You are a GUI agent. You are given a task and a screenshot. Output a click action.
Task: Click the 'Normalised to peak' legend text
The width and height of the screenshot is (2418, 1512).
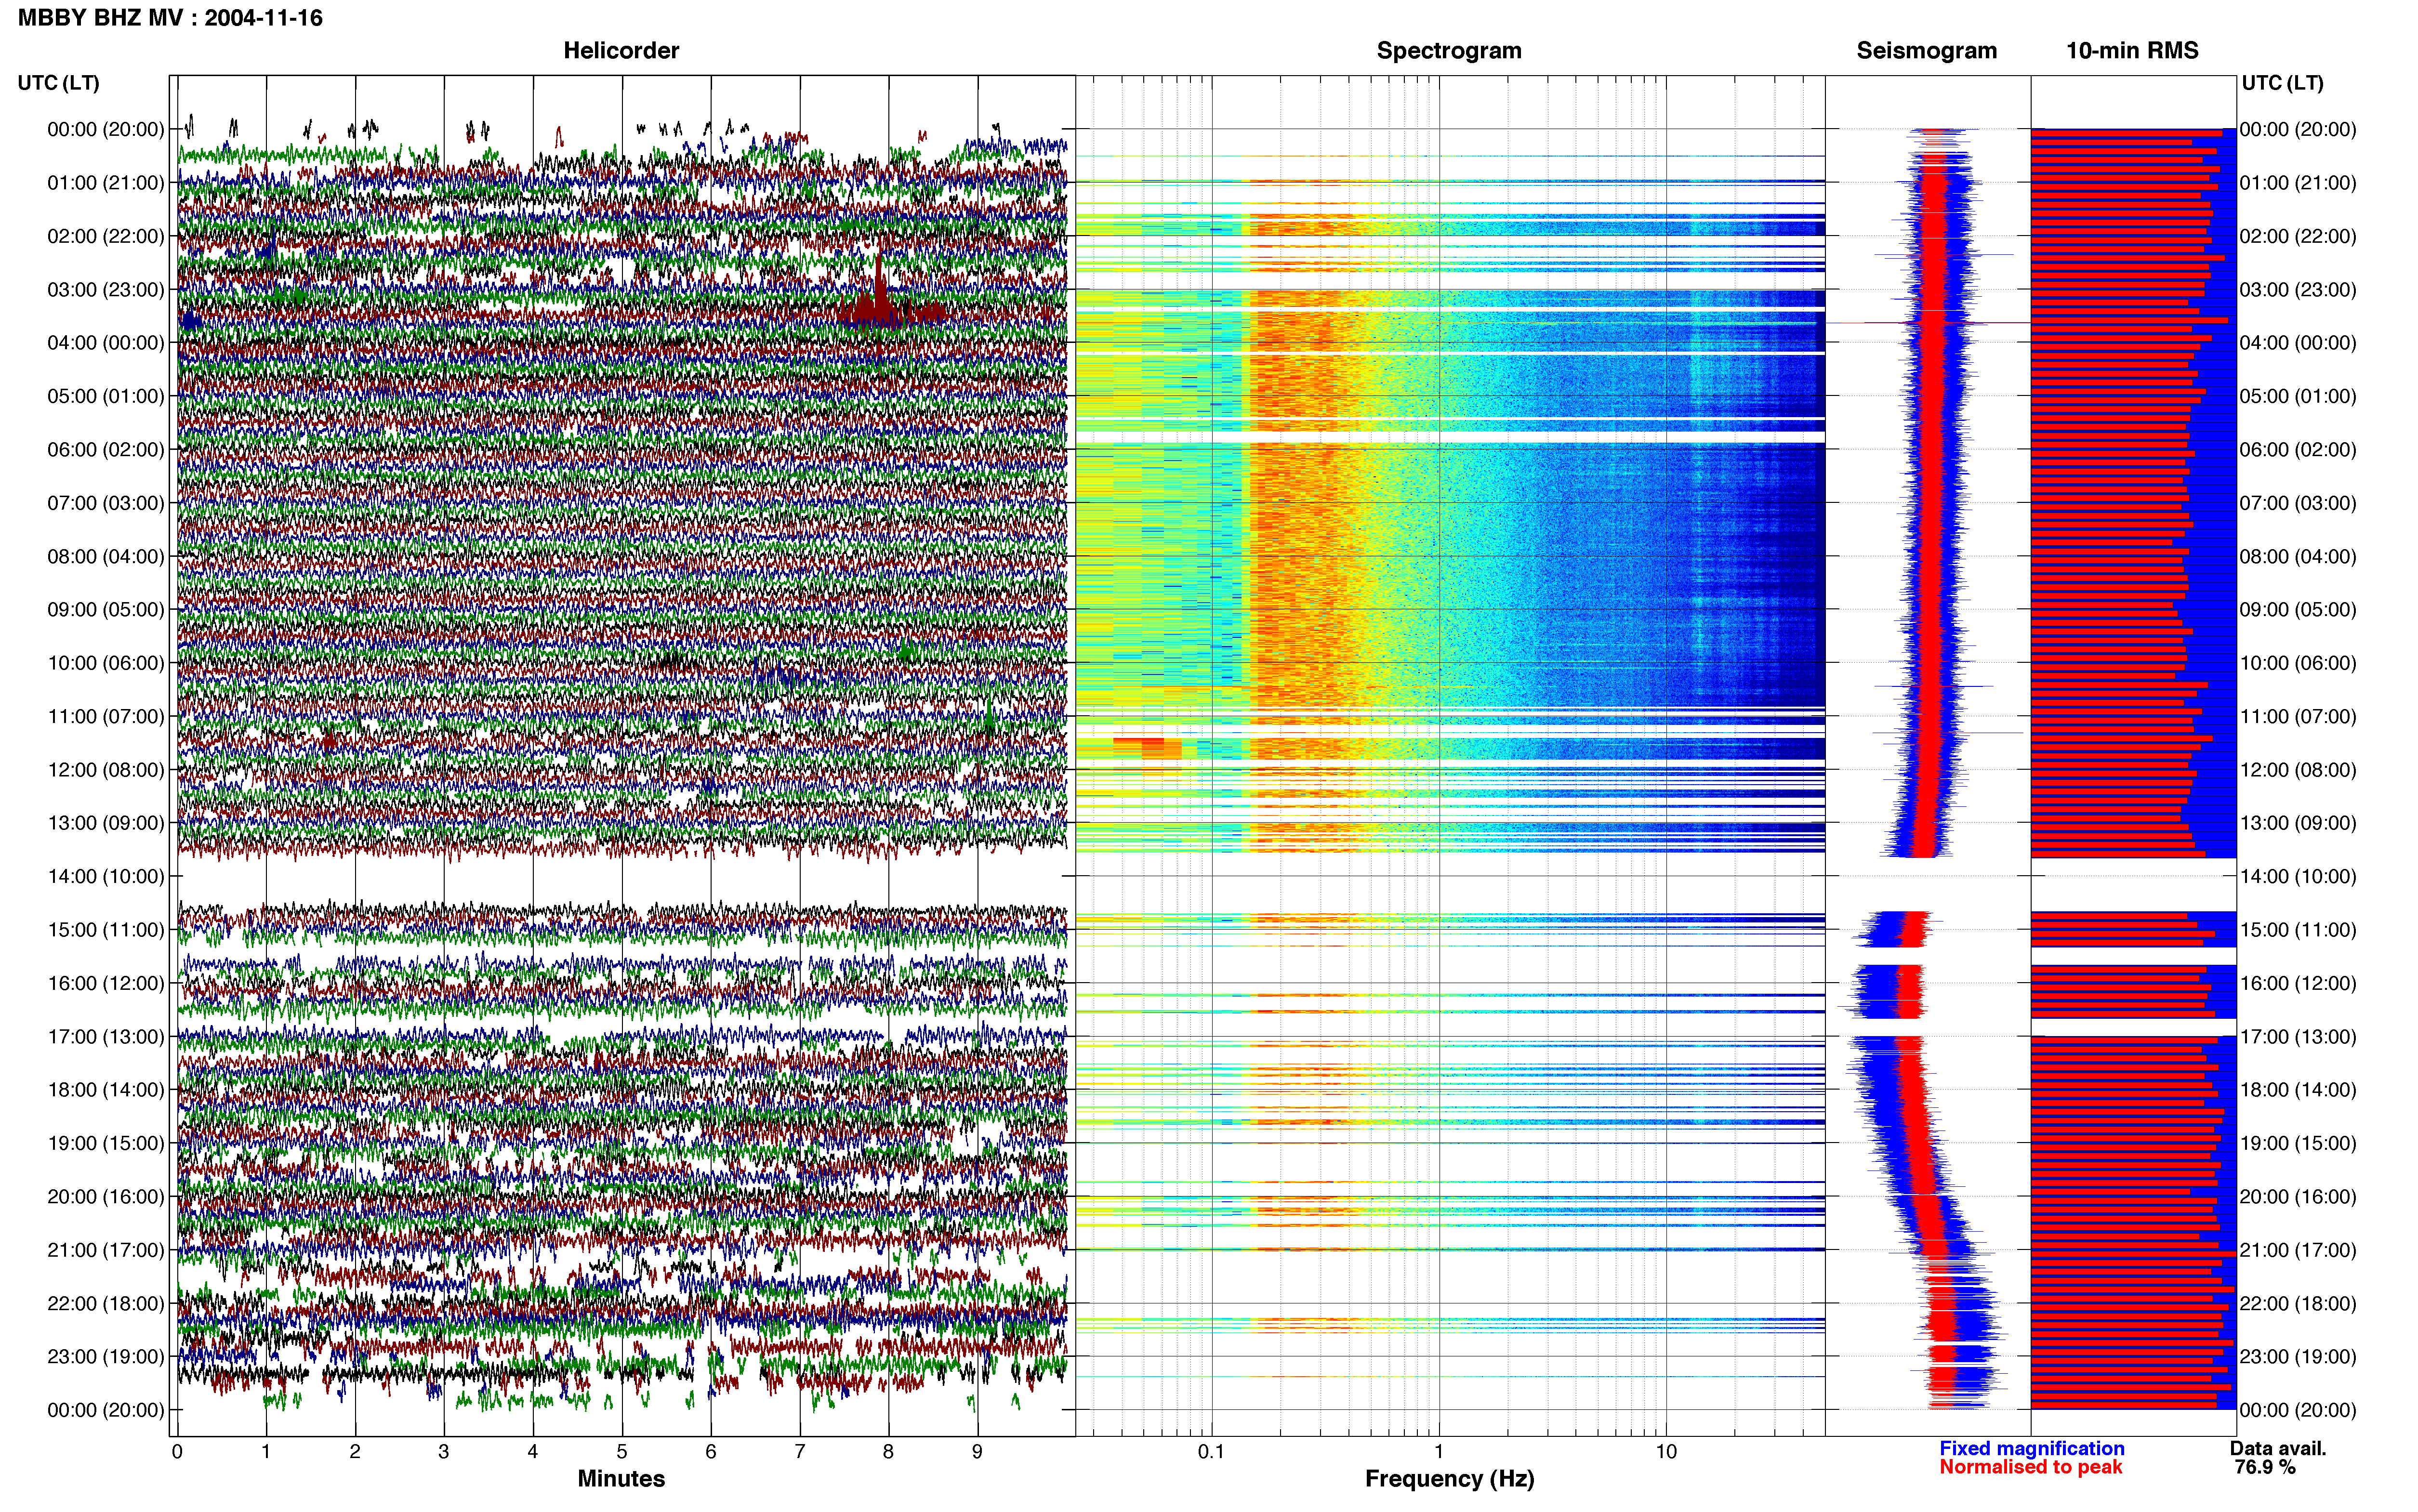tap(2030, 1468)
